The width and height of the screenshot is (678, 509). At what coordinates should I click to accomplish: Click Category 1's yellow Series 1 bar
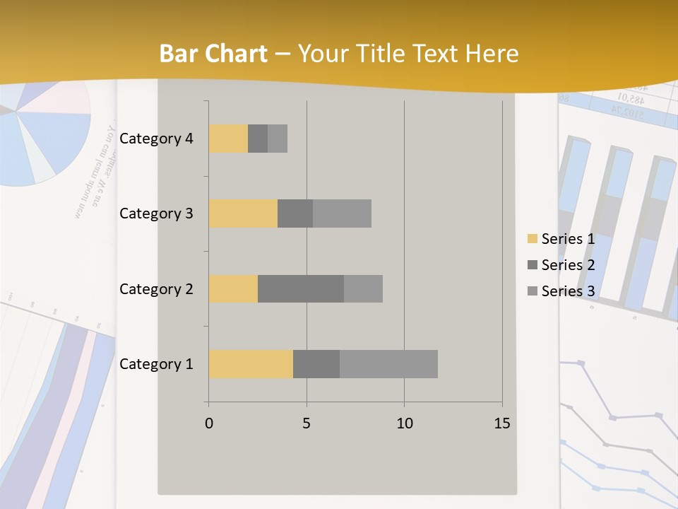point(251,364)
